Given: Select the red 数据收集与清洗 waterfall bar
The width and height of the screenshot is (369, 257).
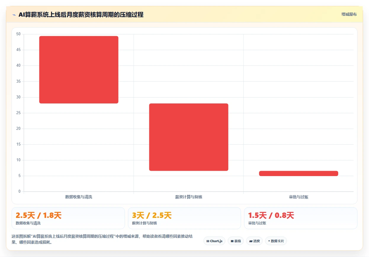Looking at the screenshot, I should 79,70.
